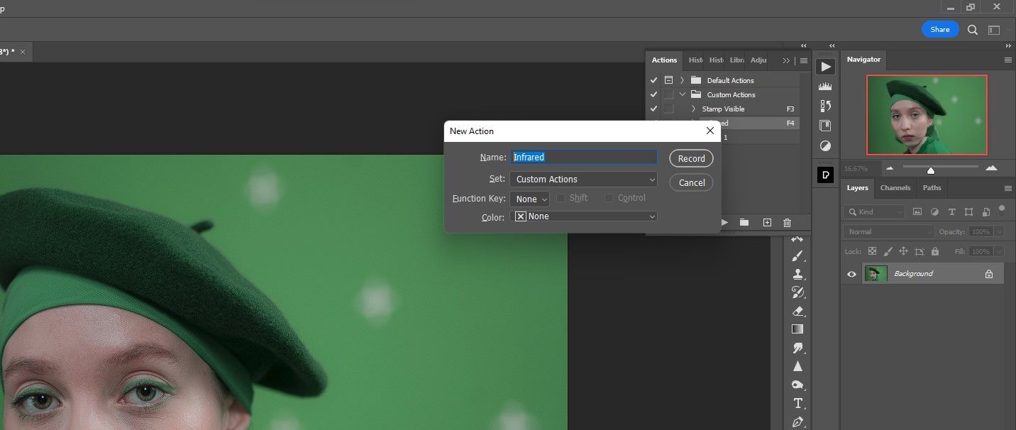This screenshot has height=430, width=1016.
Task: Click Lock position move icon
Action: pyautogui.click(x=903, y=251)
